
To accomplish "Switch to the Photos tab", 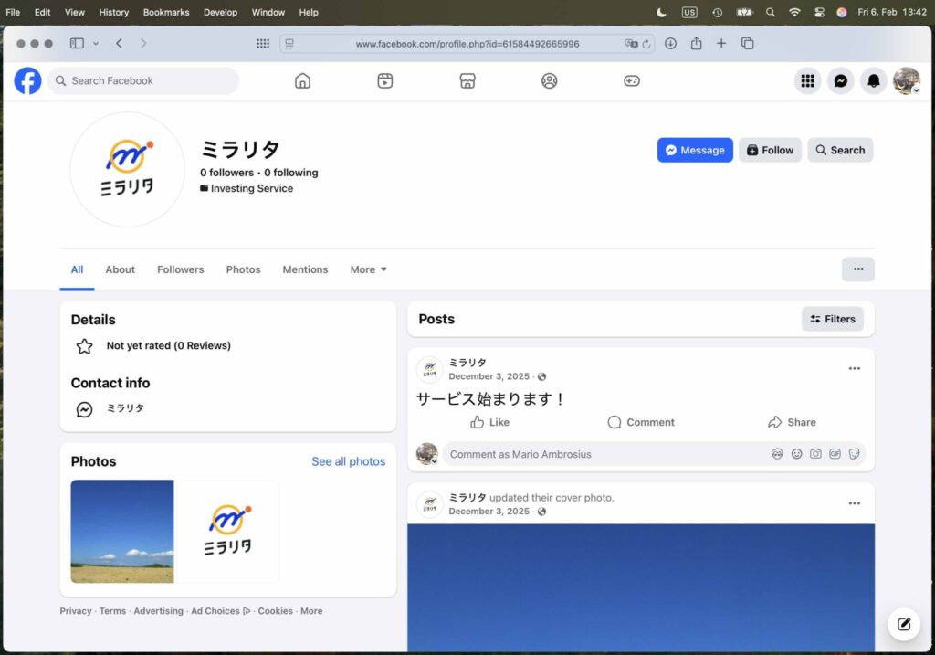I will [243, 269].
